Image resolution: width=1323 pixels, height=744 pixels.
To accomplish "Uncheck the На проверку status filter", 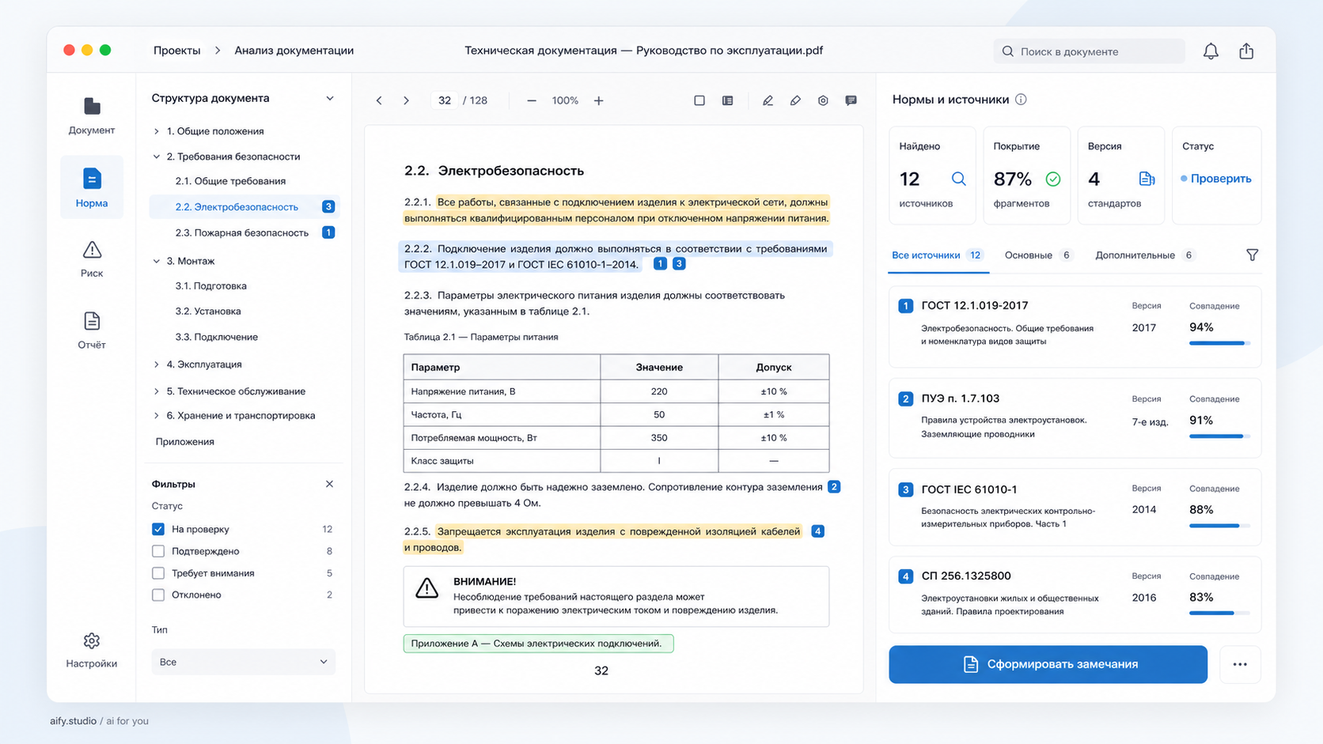I will click(x=158, y=529).
